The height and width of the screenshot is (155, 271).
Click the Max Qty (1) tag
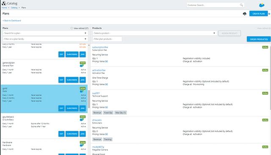[120, 113]
